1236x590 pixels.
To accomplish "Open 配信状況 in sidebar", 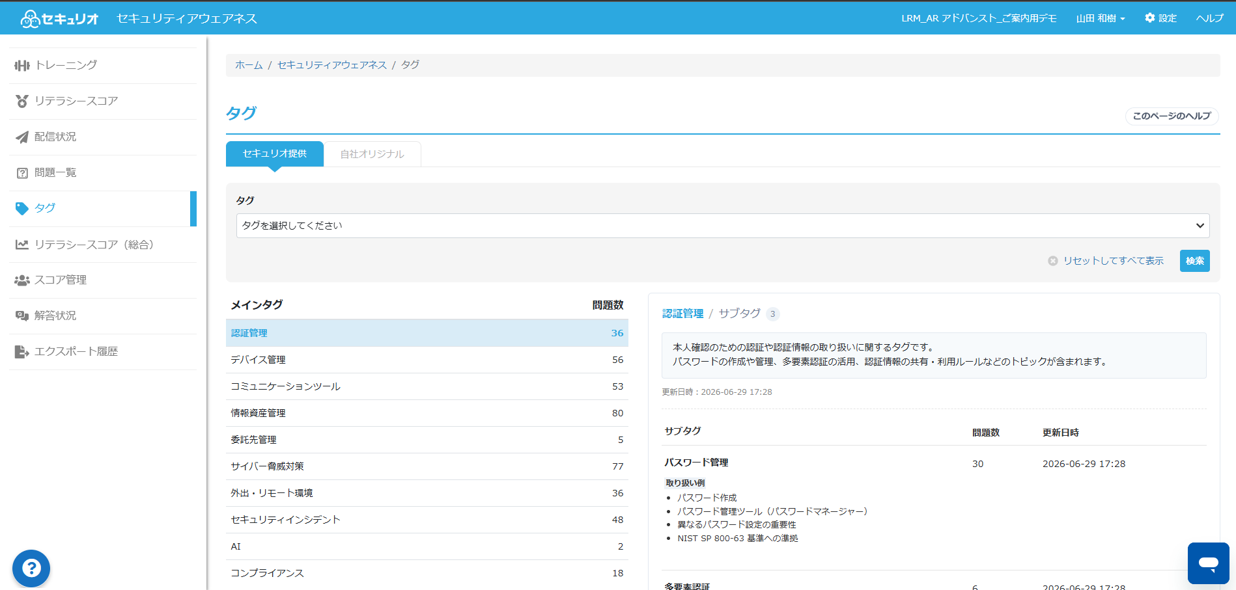I will click(103, 137).
